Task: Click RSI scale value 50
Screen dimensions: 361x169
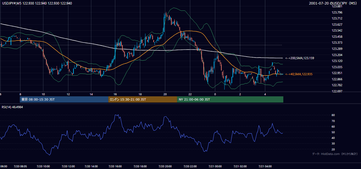Action: (x=333, y=132)
